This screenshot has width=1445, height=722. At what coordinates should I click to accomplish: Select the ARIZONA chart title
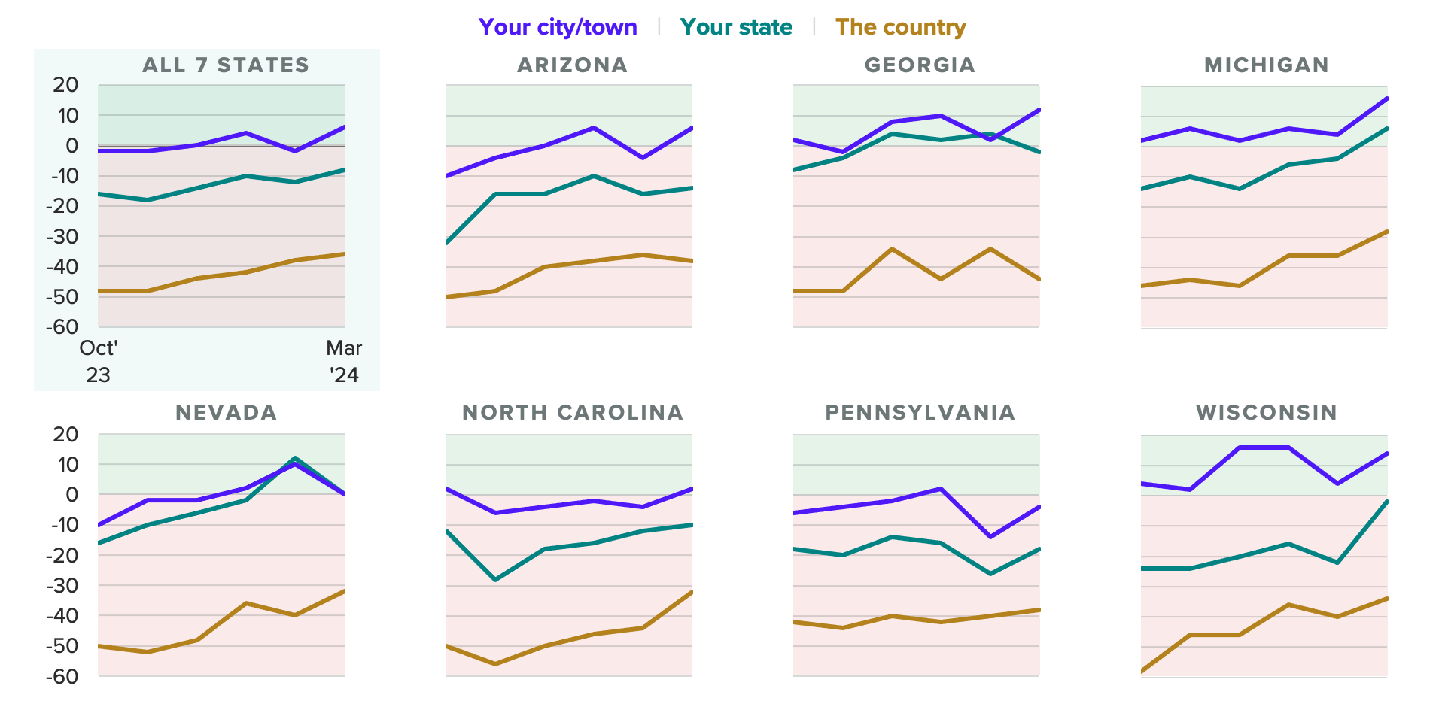click(573, 65)
